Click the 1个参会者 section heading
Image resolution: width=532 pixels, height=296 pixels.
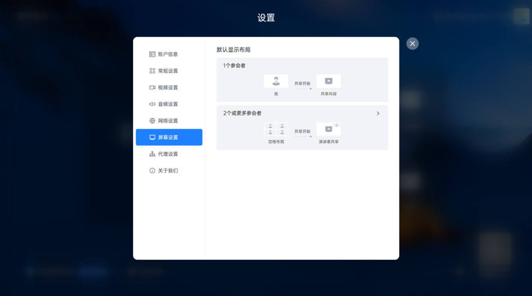point(234,66)
